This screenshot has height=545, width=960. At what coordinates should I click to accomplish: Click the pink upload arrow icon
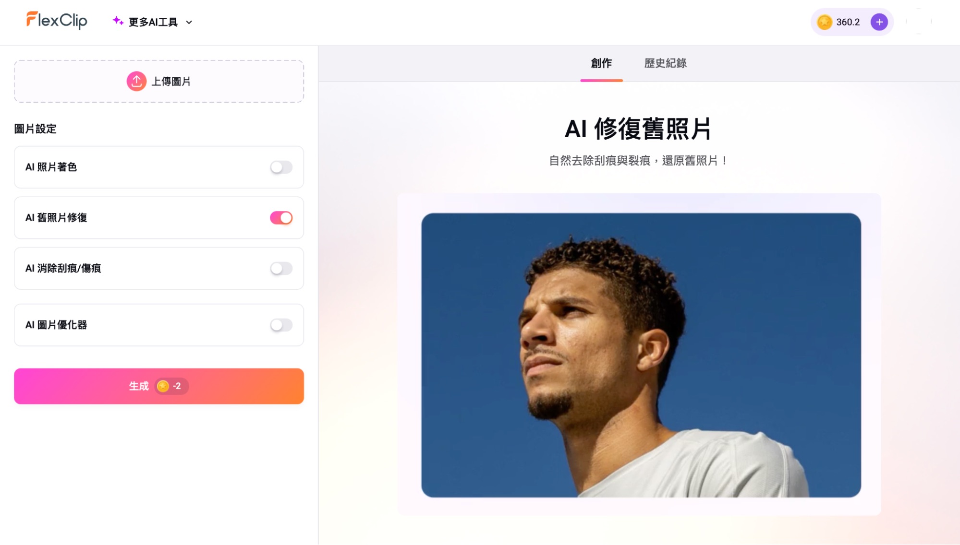click(136, 81)
